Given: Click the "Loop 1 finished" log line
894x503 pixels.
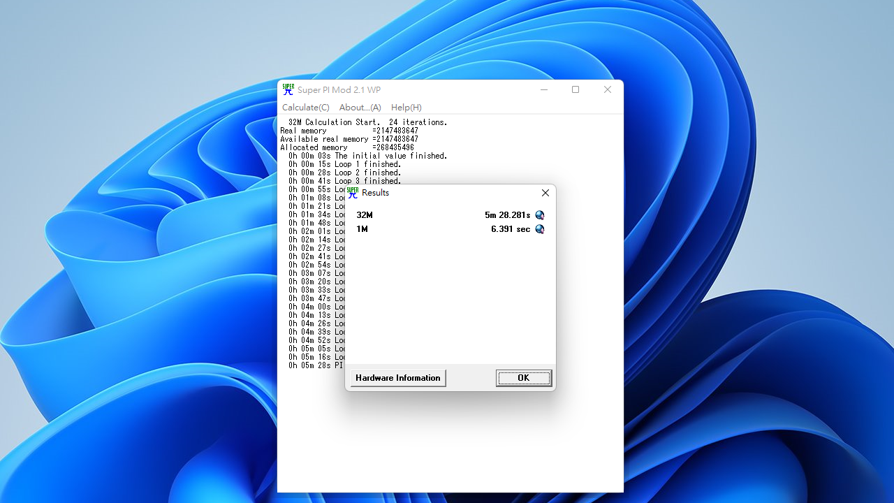Looking at the screenshot, I should [345, 164].
